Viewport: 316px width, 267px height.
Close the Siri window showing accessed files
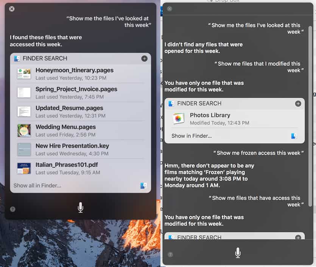12,9
